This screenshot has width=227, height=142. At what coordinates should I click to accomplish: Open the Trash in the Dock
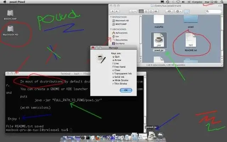pos(160,136)
